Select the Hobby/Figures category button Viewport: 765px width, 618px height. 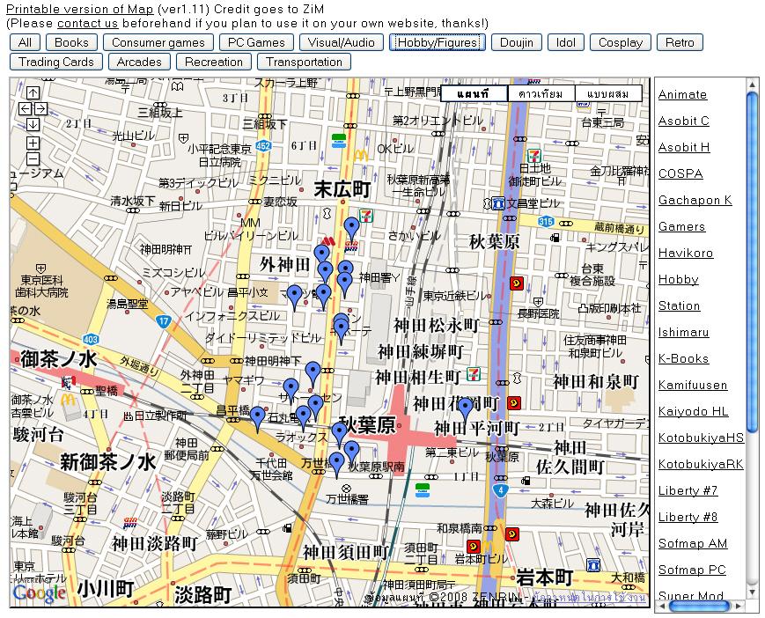[438, 42]
